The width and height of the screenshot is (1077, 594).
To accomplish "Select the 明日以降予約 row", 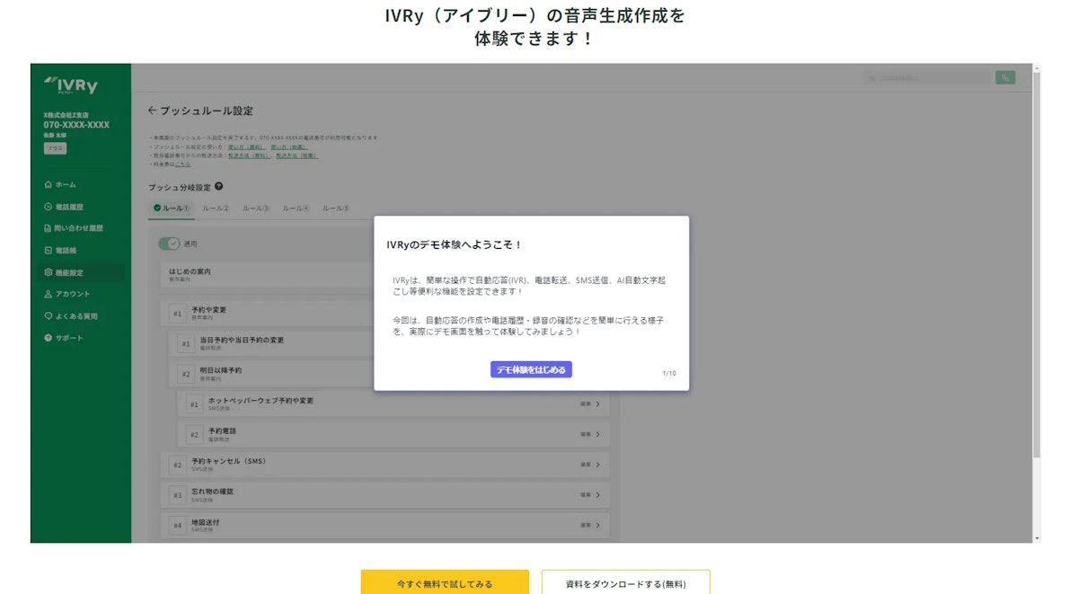I will 272,373.
